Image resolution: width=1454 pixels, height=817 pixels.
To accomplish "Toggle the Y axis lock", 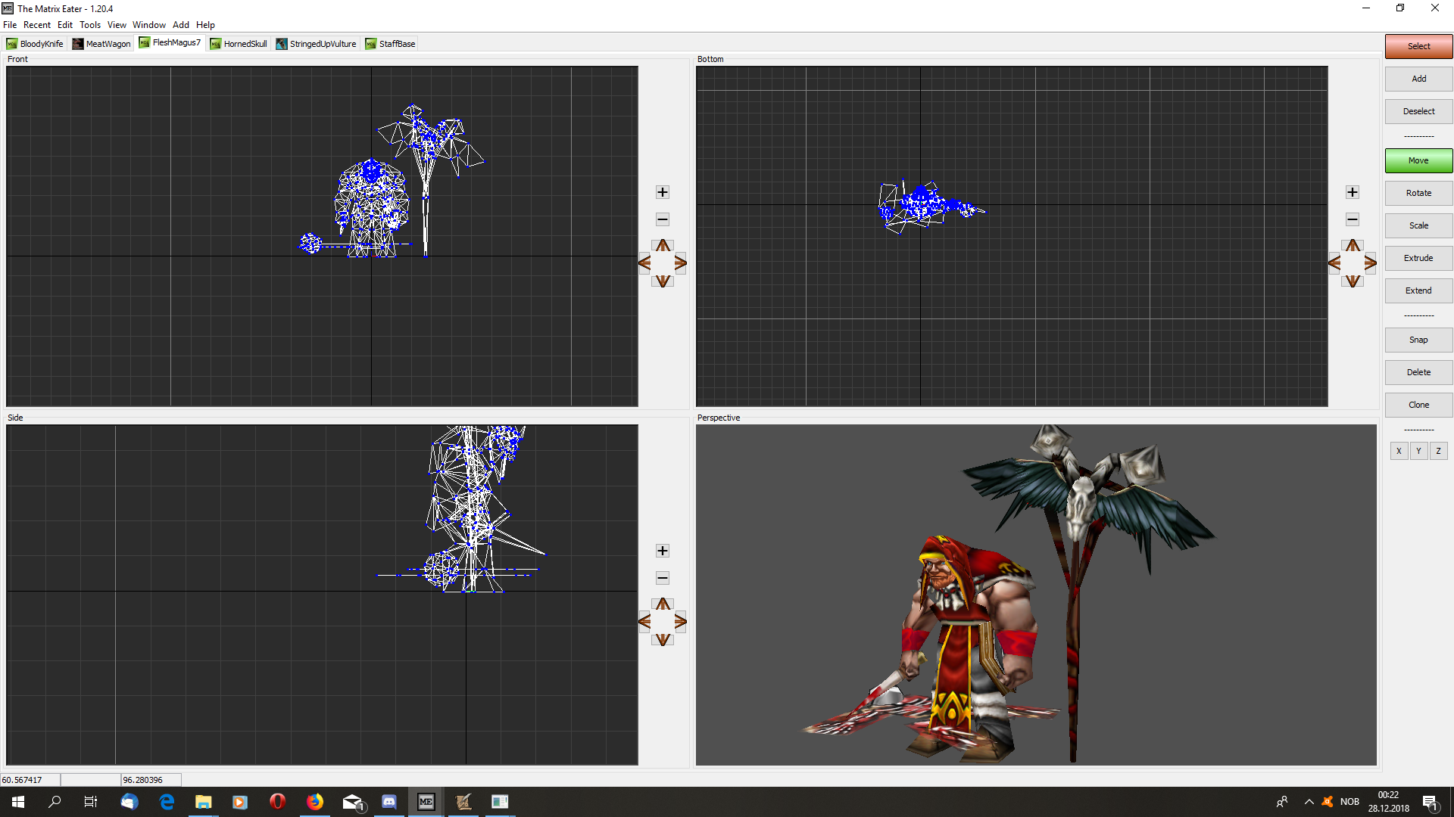I will pos(1418,451).
